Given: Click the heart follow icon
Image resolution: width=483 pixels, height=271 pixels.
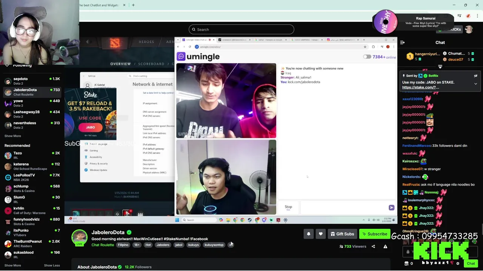Looking at the screenshot, I should (320, 234).
